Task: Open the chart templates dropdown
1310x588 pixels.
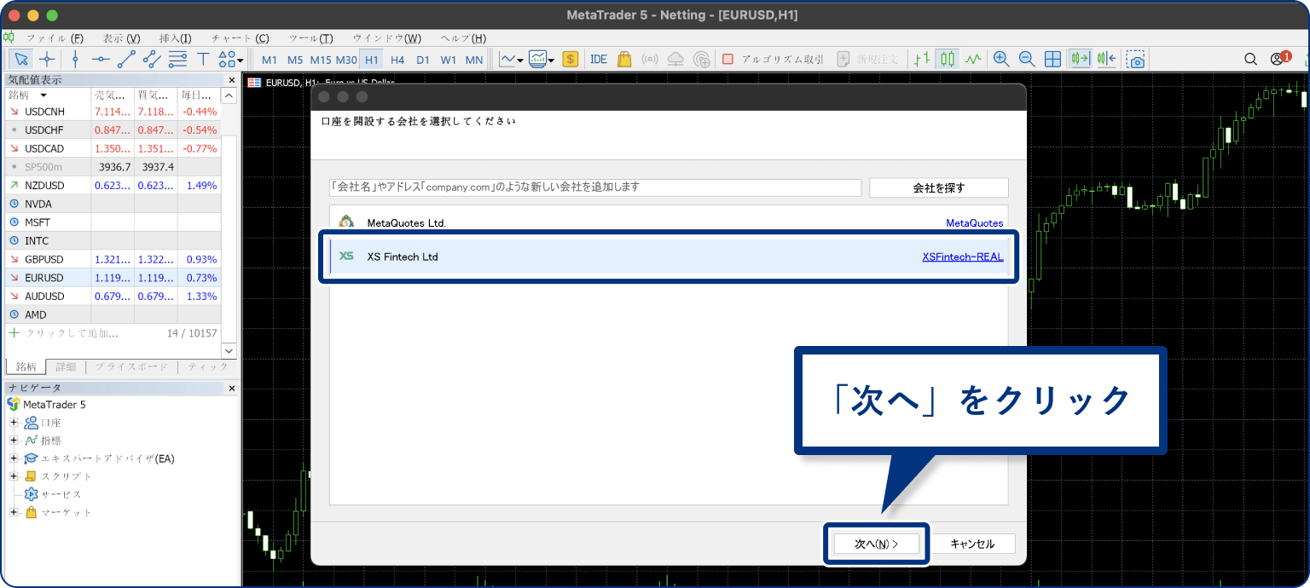Action: (541, 59)
